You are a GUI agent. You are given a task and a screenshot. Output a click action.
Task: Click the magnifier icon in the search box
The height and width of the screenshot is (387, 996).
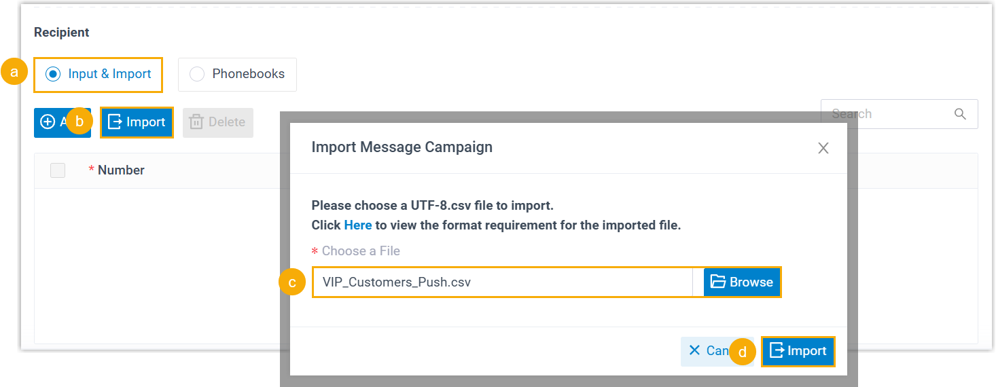[x=960, y=114]
